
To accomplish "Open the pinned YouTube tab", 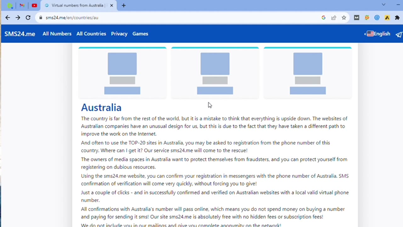I will click(x=34, y=5).
